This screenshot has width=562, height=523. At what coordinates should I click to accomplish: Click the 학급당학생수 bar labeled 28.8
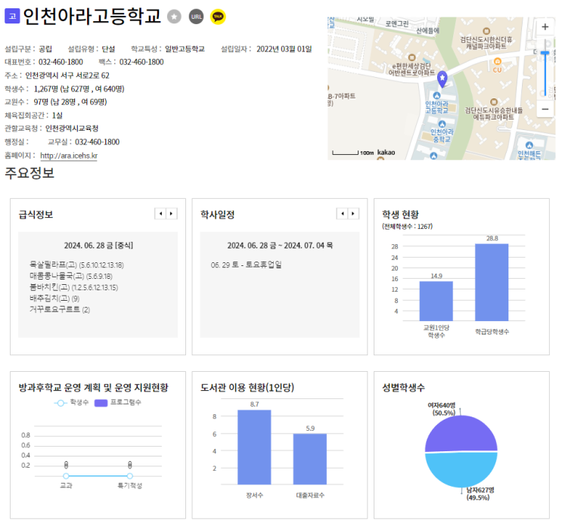pyautogui.click(x=492, y=282)
